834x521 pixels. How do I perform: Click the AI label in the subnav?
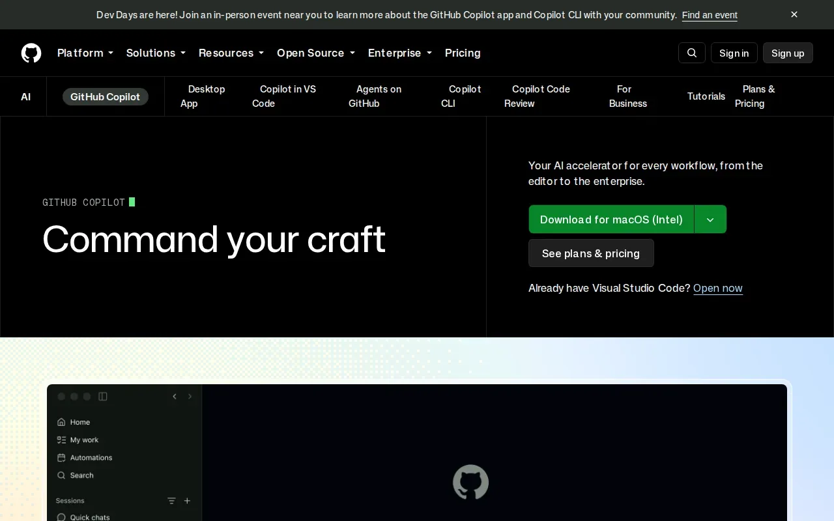point(26,96)
